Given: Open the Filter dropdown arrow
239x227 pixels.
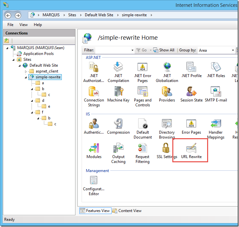Looking at the screenshot, I should (x=132, y=50).
